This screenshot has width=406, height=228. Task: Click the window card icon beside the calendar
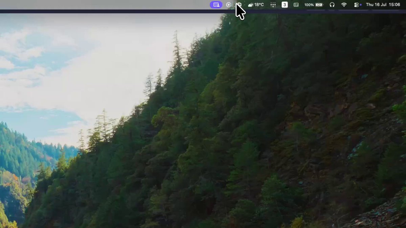click(x=296, y=5)
